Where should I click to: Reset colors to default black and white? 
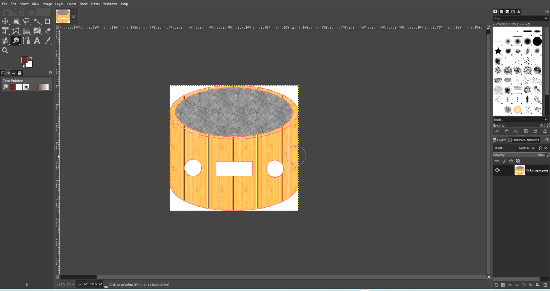click(23, 66)
